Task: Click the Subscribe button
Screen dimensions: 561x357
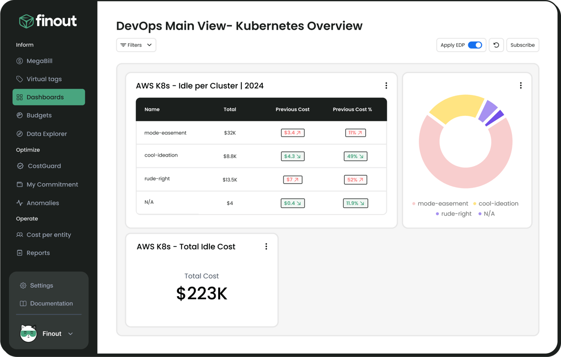Action: point(523,45)
